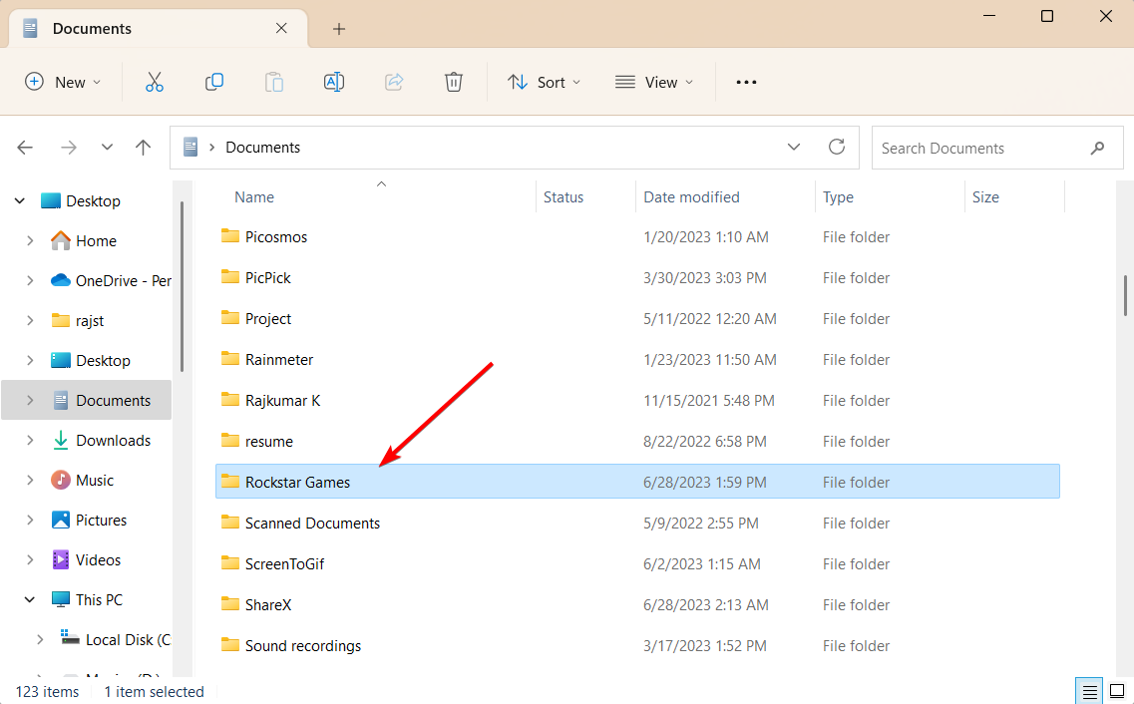Open the See more three-dots menu
The image size is (1134, 704).
click(746, 82)
